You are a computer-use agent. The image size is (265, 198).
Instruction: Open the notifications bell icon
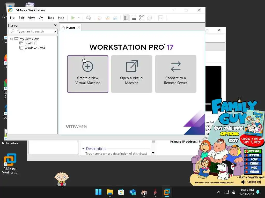[258, 192]
